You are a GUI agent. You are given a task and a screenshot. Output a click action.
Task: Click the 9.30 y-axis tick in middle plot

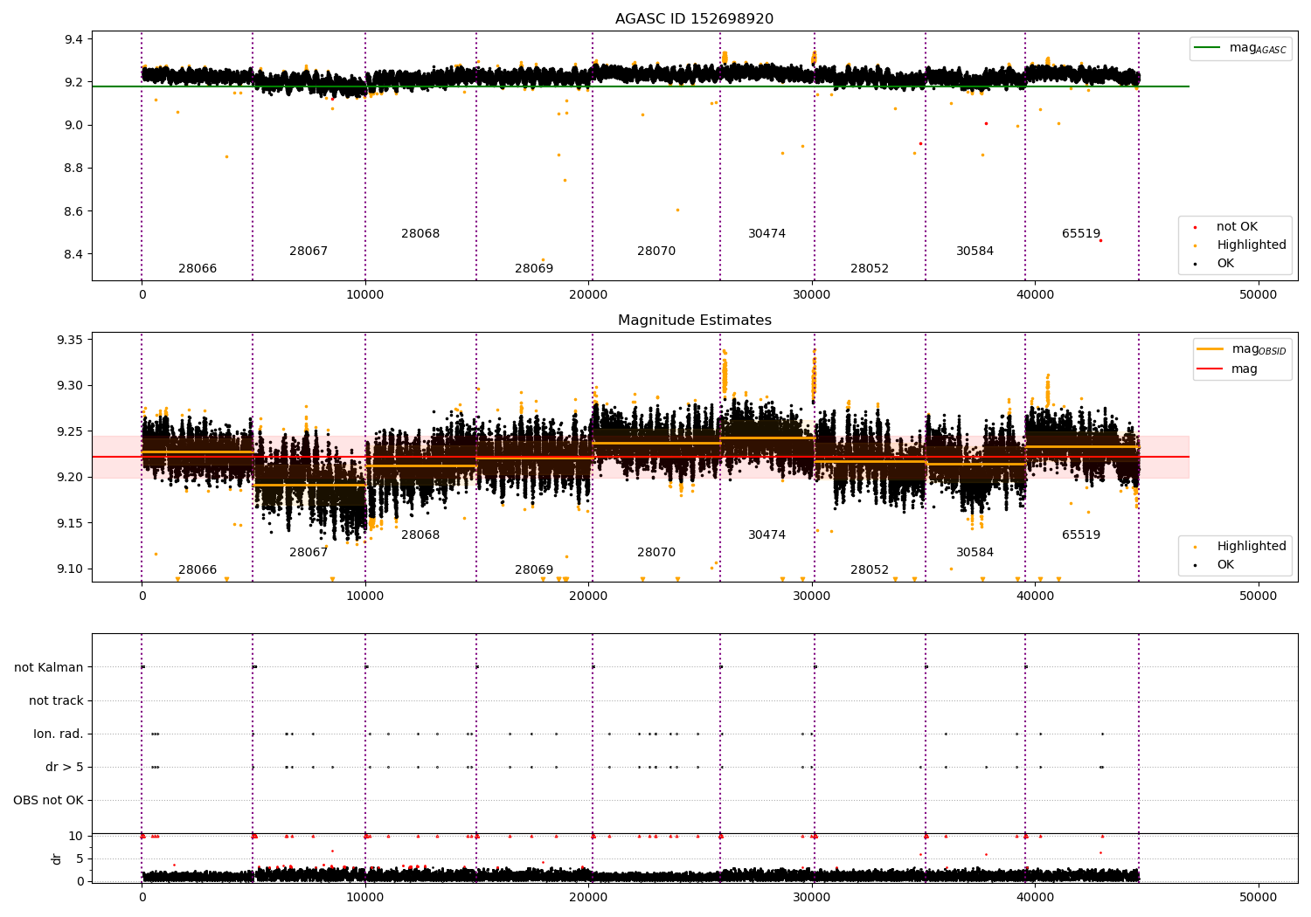tap(70, 386)
